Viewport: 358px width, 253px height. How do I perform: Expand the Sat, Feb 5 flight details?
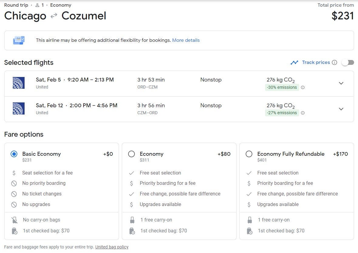tap(341, 83)
